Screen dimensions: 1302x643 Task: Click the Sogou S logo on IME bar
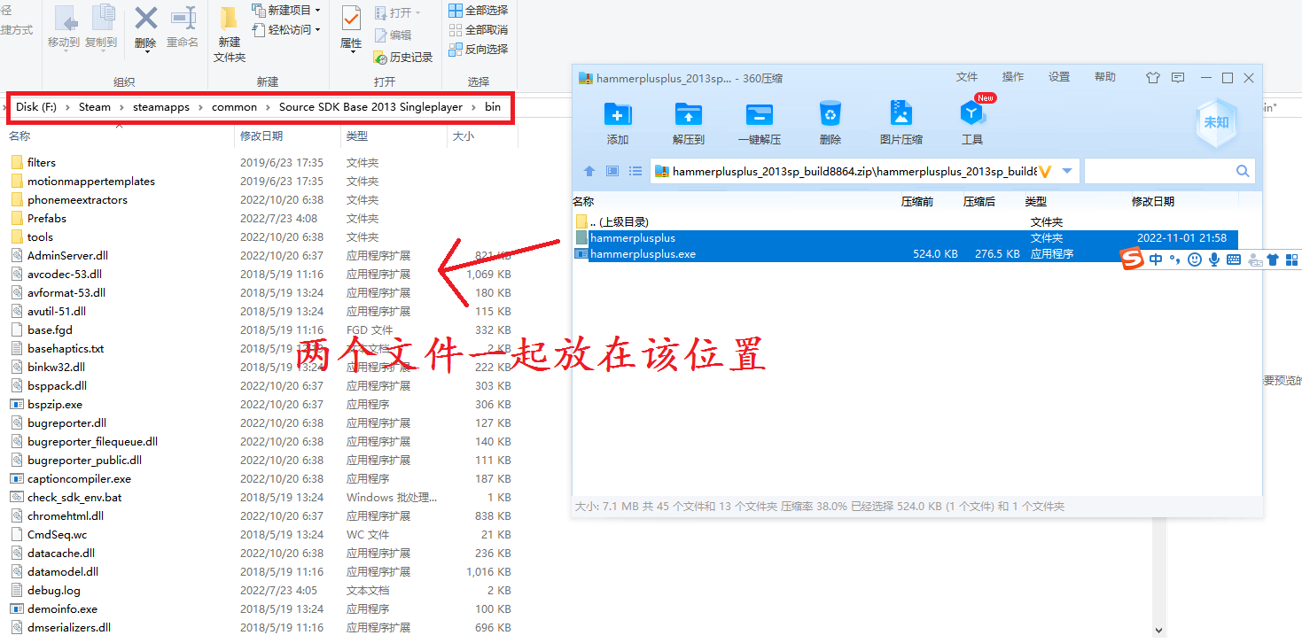1132,259
